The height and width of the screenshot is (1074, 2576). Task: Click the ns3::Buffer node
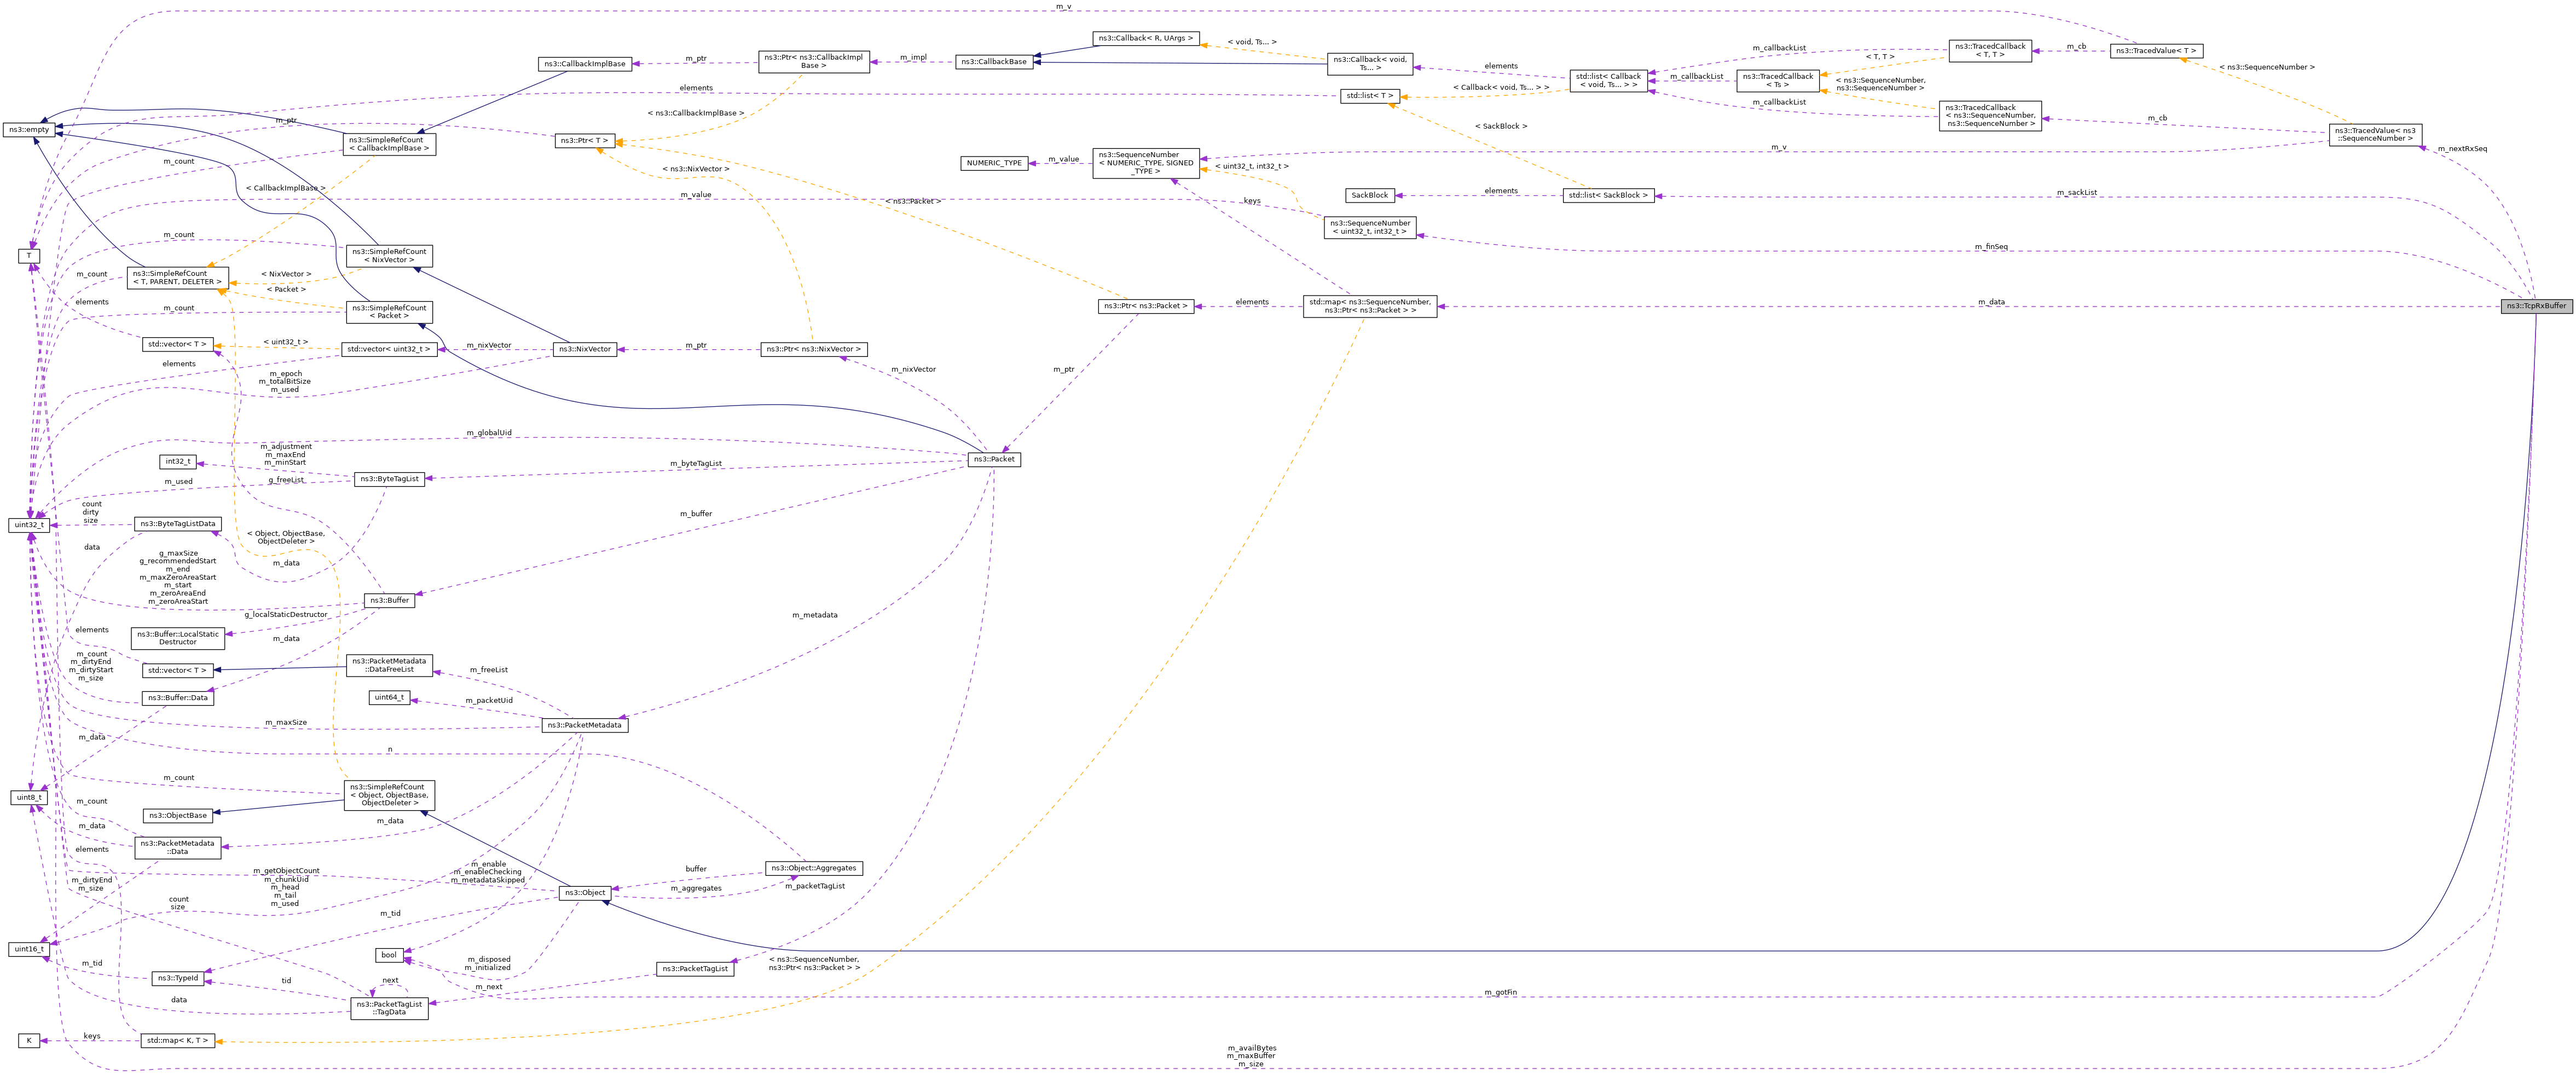[x=389, y=601]
